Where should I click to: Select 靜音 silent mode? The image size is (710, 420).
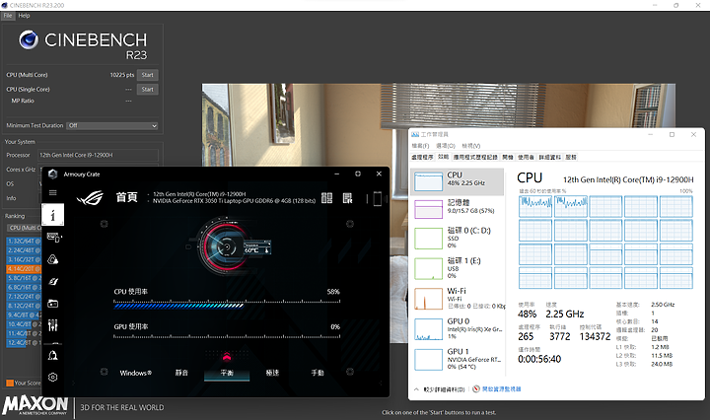coord(181,373)
